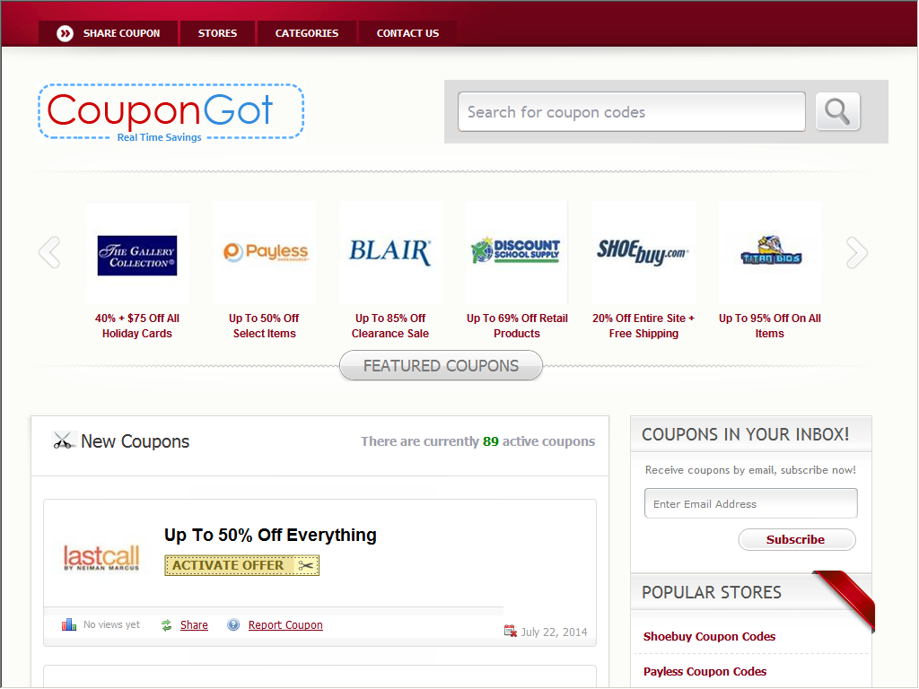
Task: Open the Contact Us page
Action: click(x=407, y=33)
